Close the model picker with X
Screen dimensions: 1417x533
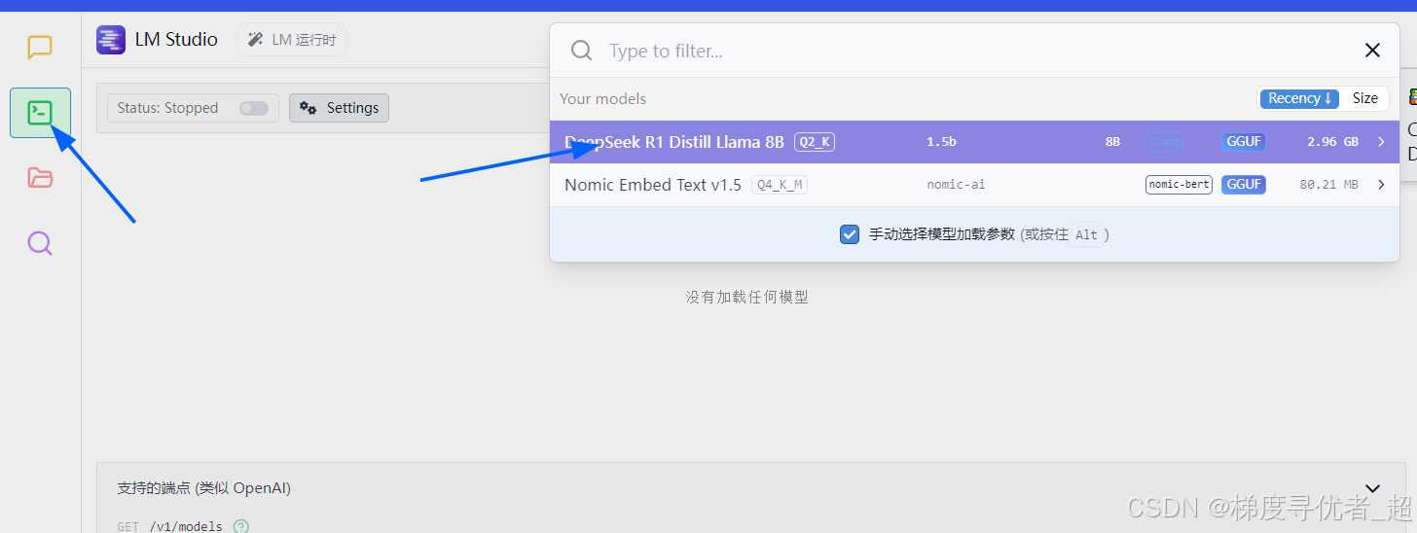tap(1372, 51)
